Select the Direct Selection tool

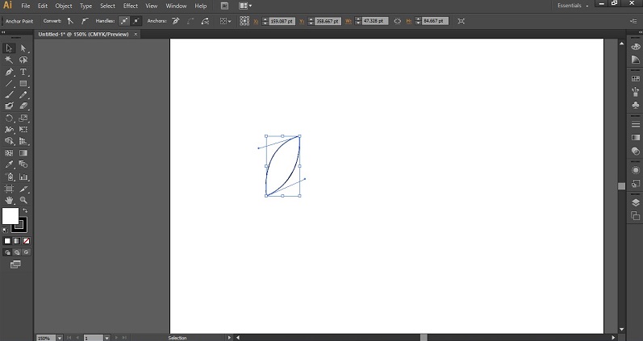(x=23, y=48)
